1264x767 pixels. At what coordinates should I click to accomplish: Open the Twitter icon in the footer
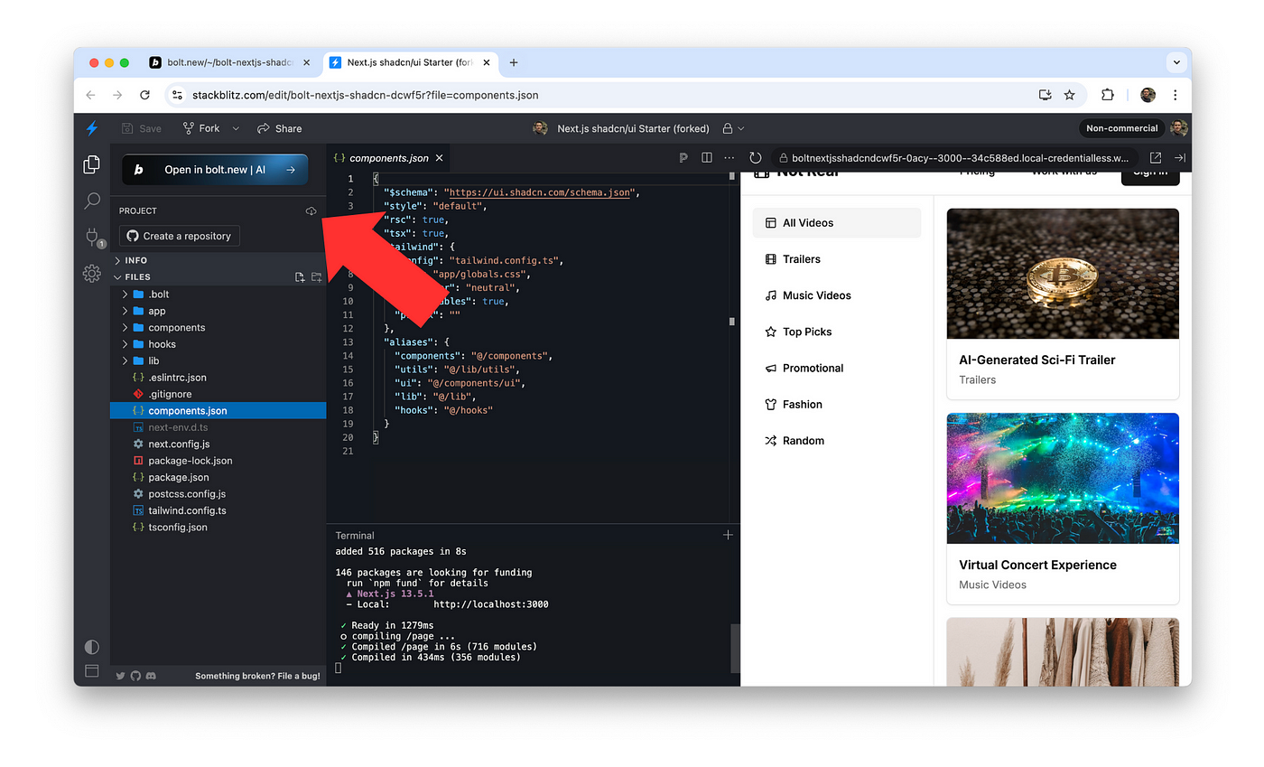pyautogui.click(x=120, y=676)
